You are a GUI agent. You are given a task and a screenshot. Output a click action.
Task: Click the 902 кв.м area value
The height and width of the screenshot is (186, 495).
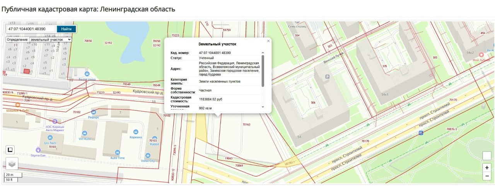(x=205, y=108)
